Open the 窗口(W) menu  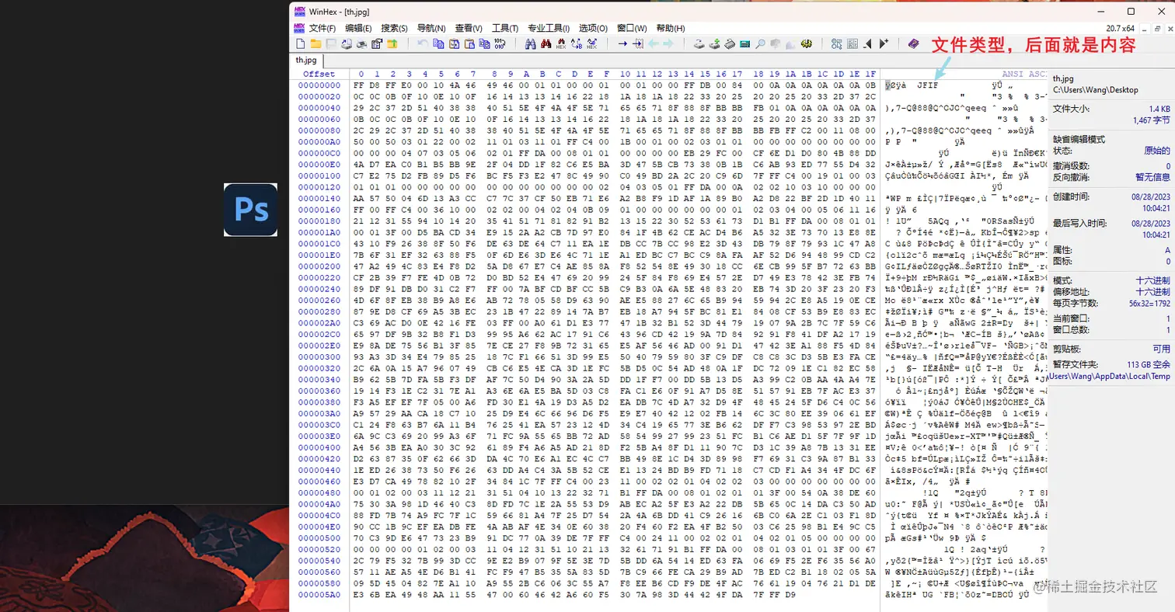click(632, 28)
